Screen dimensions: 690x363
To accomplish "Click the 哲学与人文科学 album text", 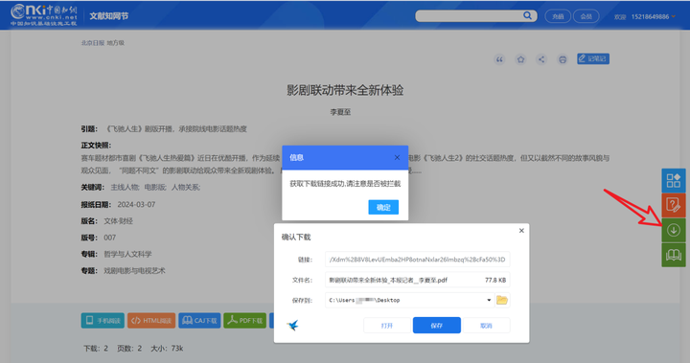I will click(x=127, y=254).
